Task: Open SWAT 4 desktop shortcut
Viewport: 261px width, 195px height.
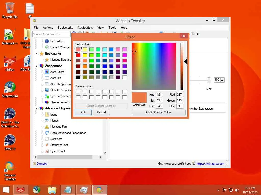Action: pos(10,142)
